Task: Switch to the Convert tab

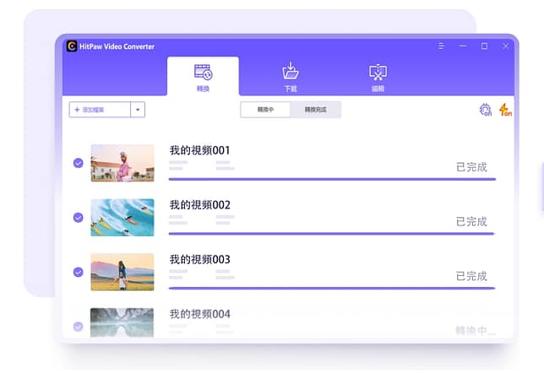Action: 203,76
